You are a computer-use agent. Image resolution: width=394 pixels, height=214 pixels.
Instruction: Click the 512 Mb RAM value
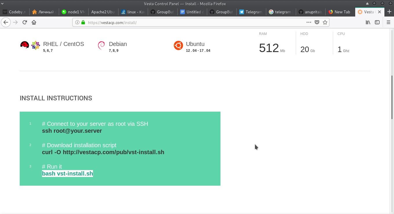point(272,48)
